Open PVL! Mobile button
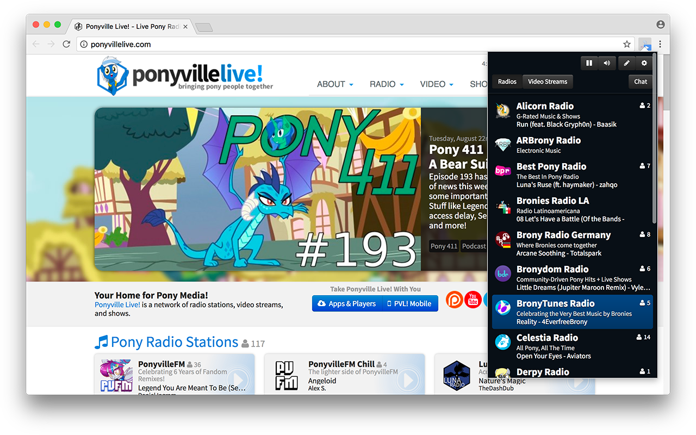This screenshot has width=696, height=435. click(409, 303)
